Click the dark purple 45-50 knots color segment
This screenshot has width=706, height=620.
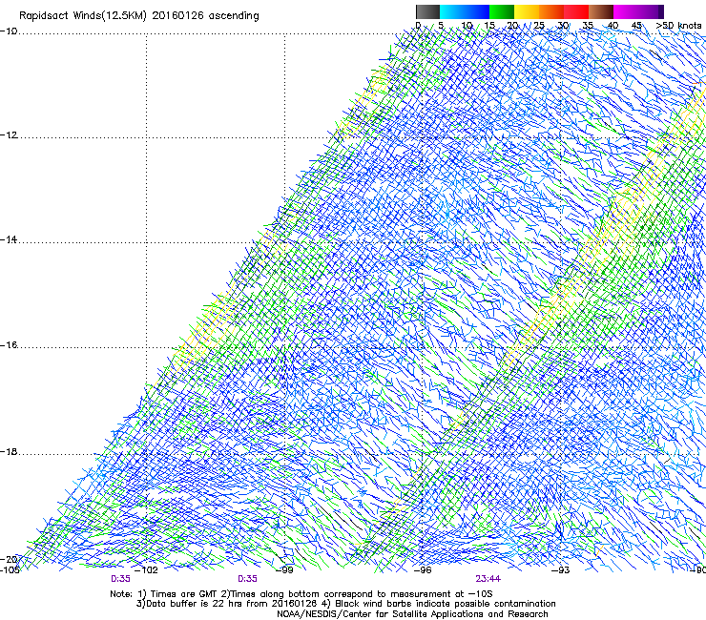(651, 11)
